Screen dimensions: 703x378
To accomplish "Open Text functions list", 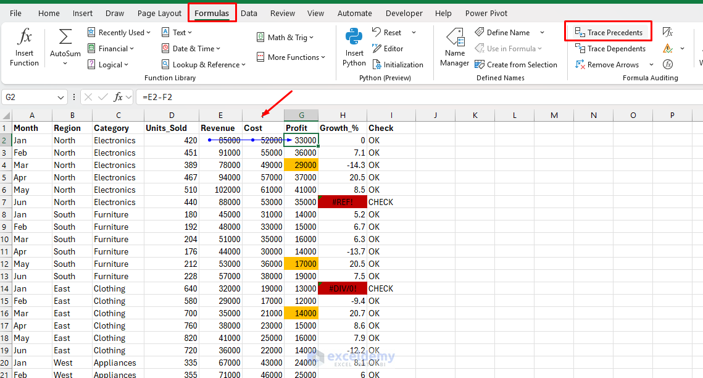I will [176, 32].
